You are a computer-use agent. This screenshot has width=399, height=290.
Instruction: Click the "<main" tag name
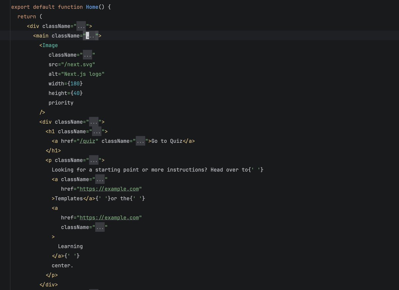coord(41,36)
